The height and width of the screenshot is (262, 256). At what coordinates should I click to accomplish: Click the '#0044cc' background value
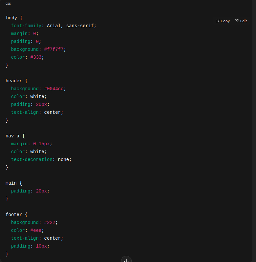pos(54,89)
